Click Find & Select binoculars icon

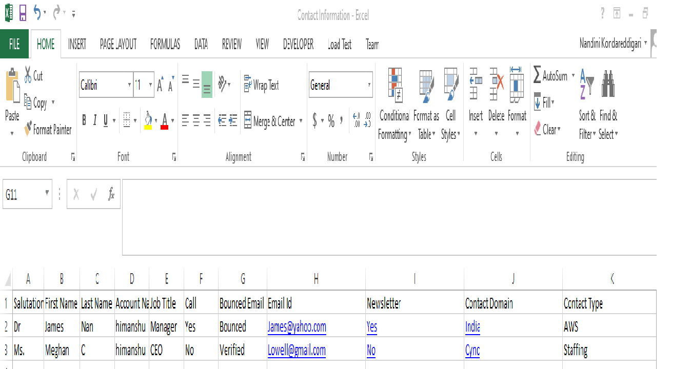pyautogui.click(x=608, y=84)
